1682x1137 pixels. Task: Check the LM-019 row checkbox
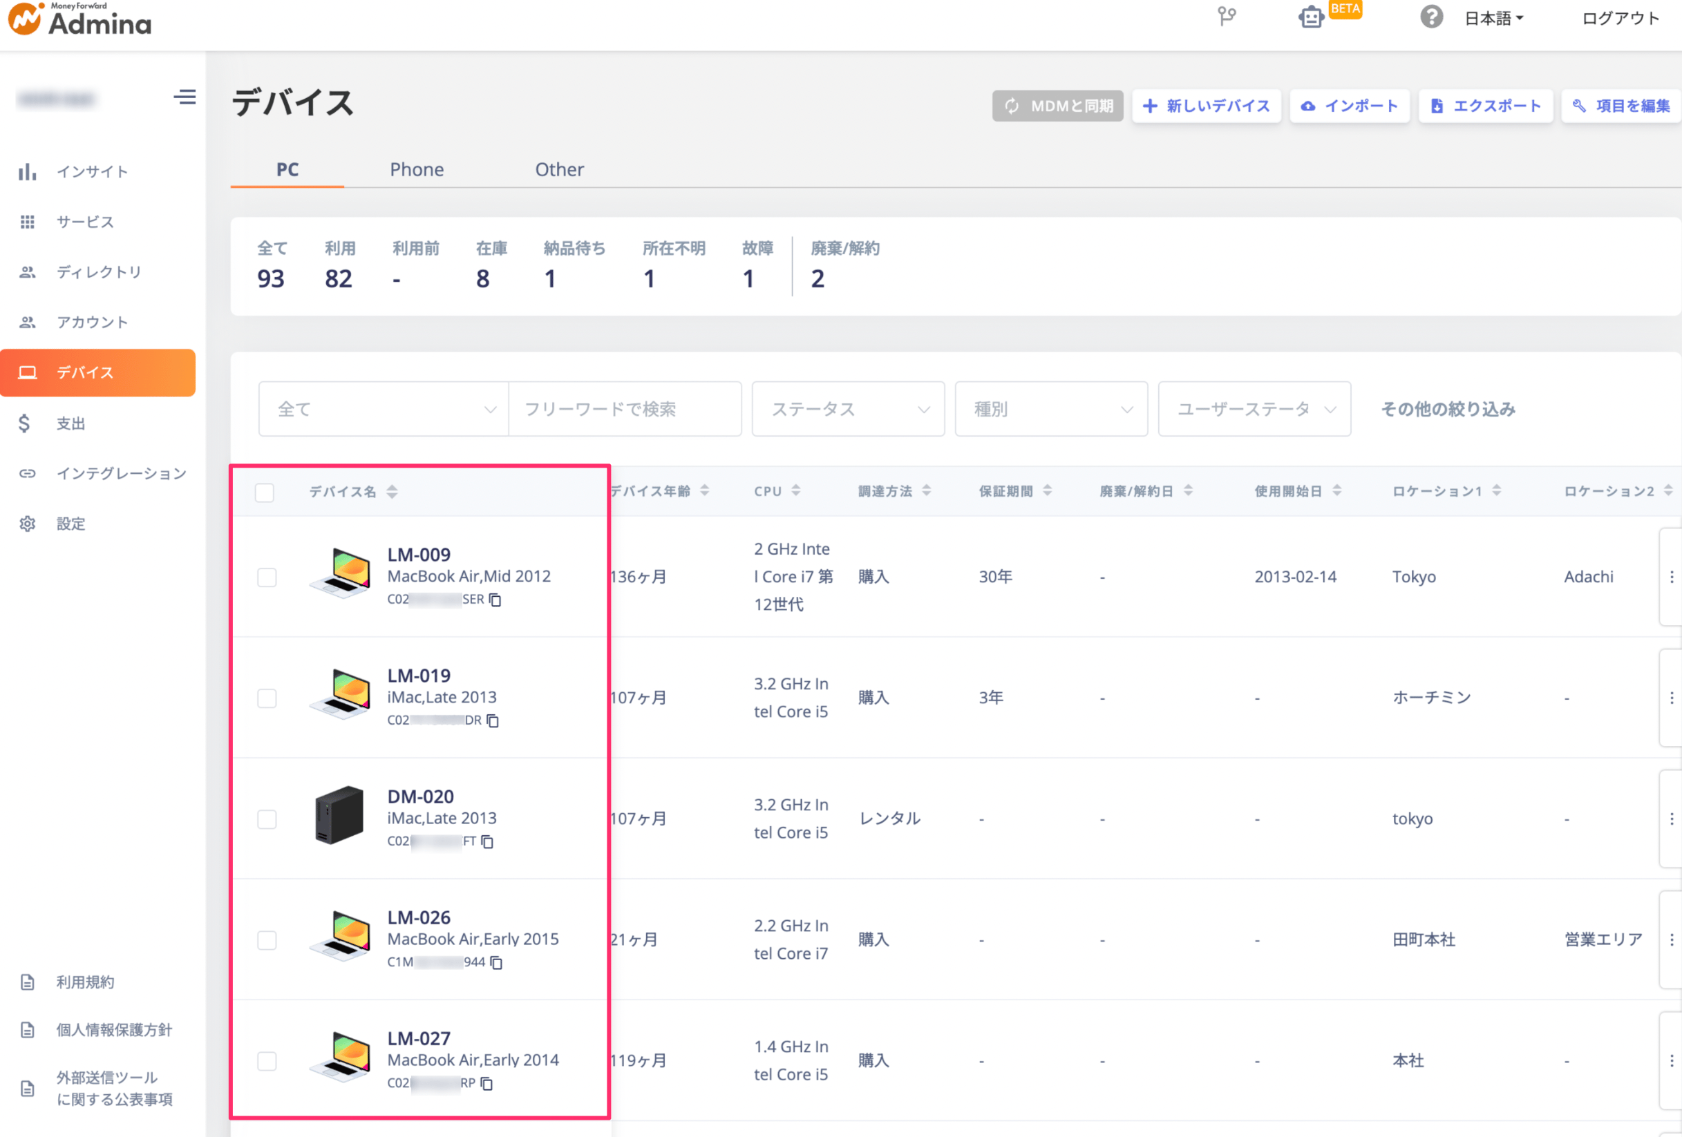click(267, 698)
